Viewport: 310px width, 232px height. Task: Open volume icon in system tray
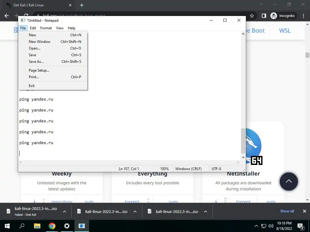point(271,226)
